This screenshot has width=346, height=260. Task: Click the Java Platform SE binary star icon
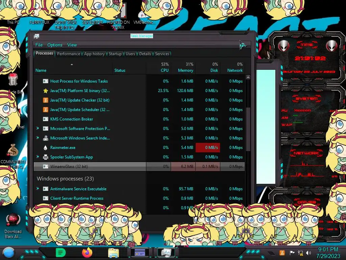(46, 91)
